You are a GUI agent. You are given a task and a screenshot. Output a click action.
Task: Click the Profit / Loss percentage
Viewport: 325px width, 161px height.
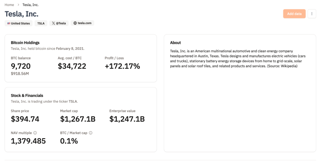(x=122, y=66)
